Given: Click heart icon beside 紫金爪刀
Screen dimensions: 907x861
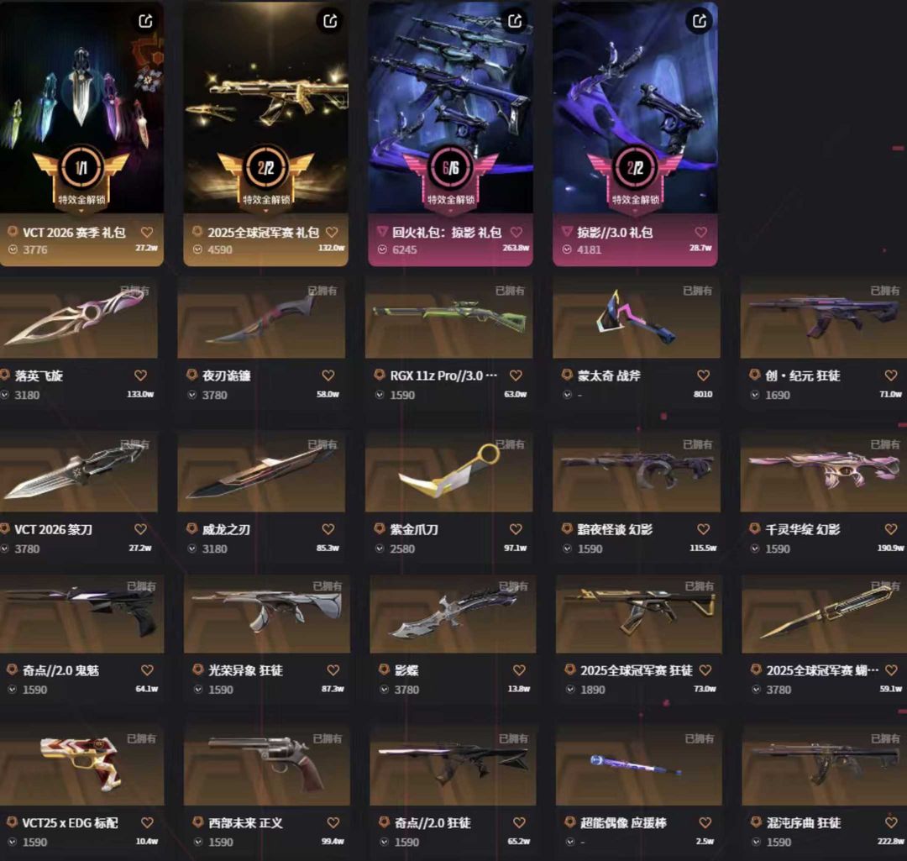Looking at the screenshot, I should coord(516,529).
